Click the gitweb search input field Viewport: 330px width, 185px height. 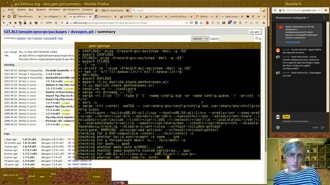tap(237, 39)
